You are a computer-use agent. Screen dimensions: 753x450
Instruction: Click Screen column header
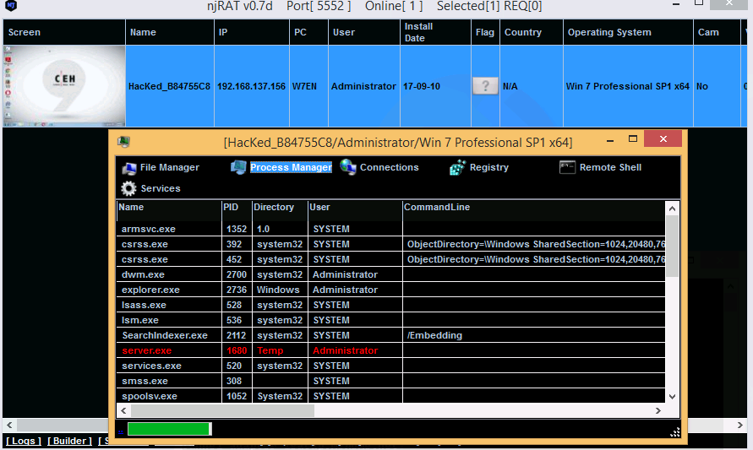click(64, 32)
